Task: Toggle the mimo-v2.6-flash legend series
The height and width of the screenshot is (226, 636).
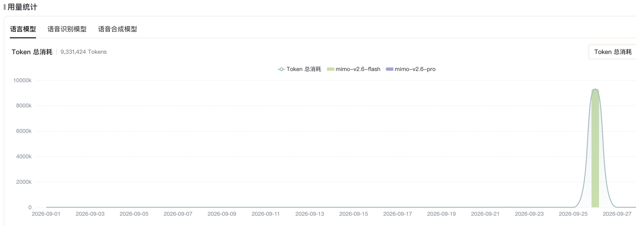Action: [354, 69]
